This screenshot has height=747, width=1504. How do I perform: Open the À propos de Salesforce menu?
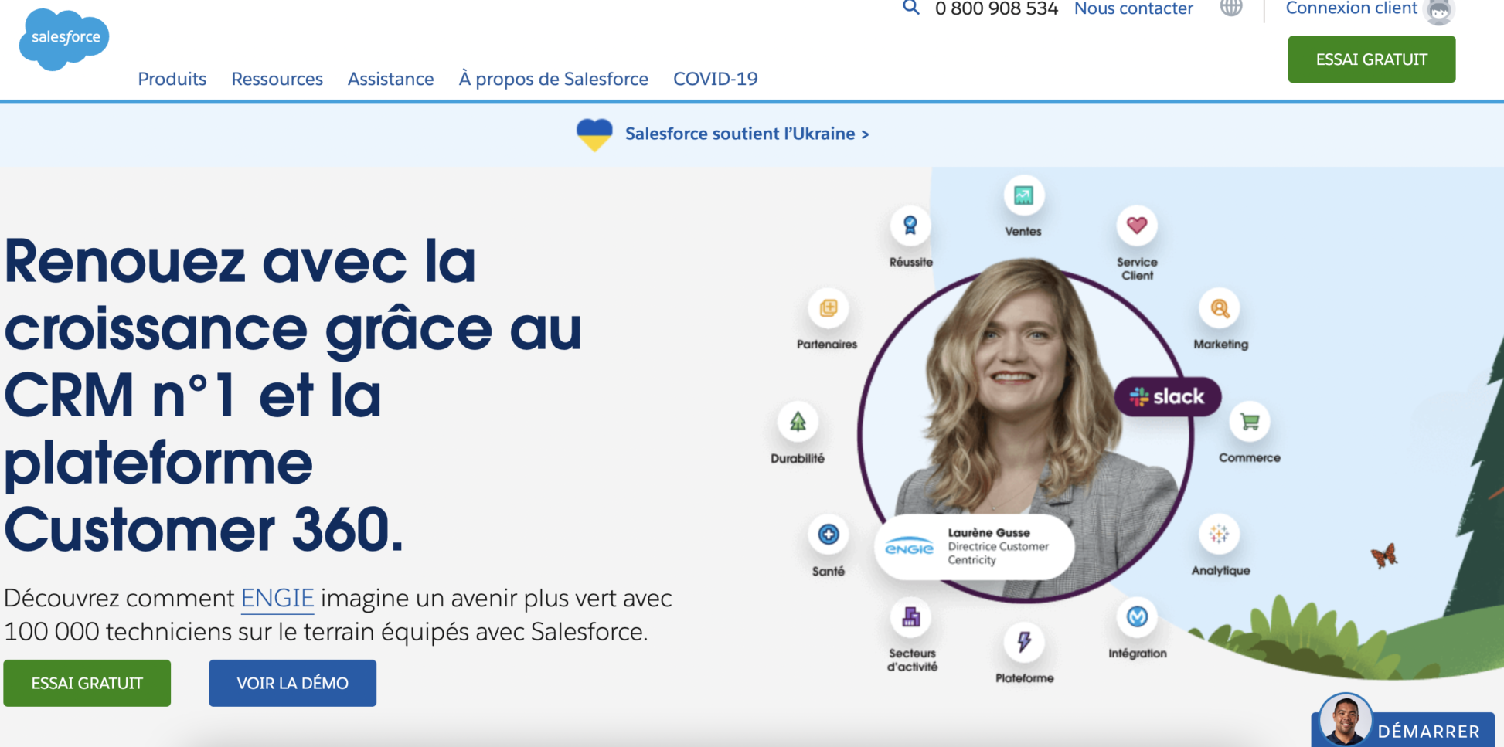(553, 79)
